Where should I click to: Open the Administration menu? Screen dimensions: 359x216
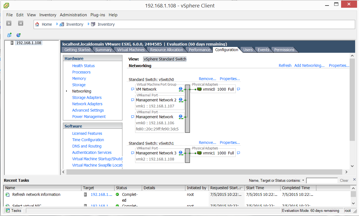(x=73, y=15)
